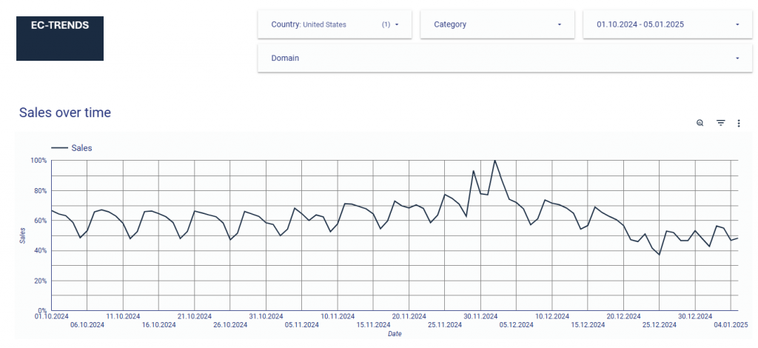Image resolution: width=758 pixels, height=348 pixels.
Task: Expand the Category filter label
Action: pyautogui.click(x=450, y=24)
